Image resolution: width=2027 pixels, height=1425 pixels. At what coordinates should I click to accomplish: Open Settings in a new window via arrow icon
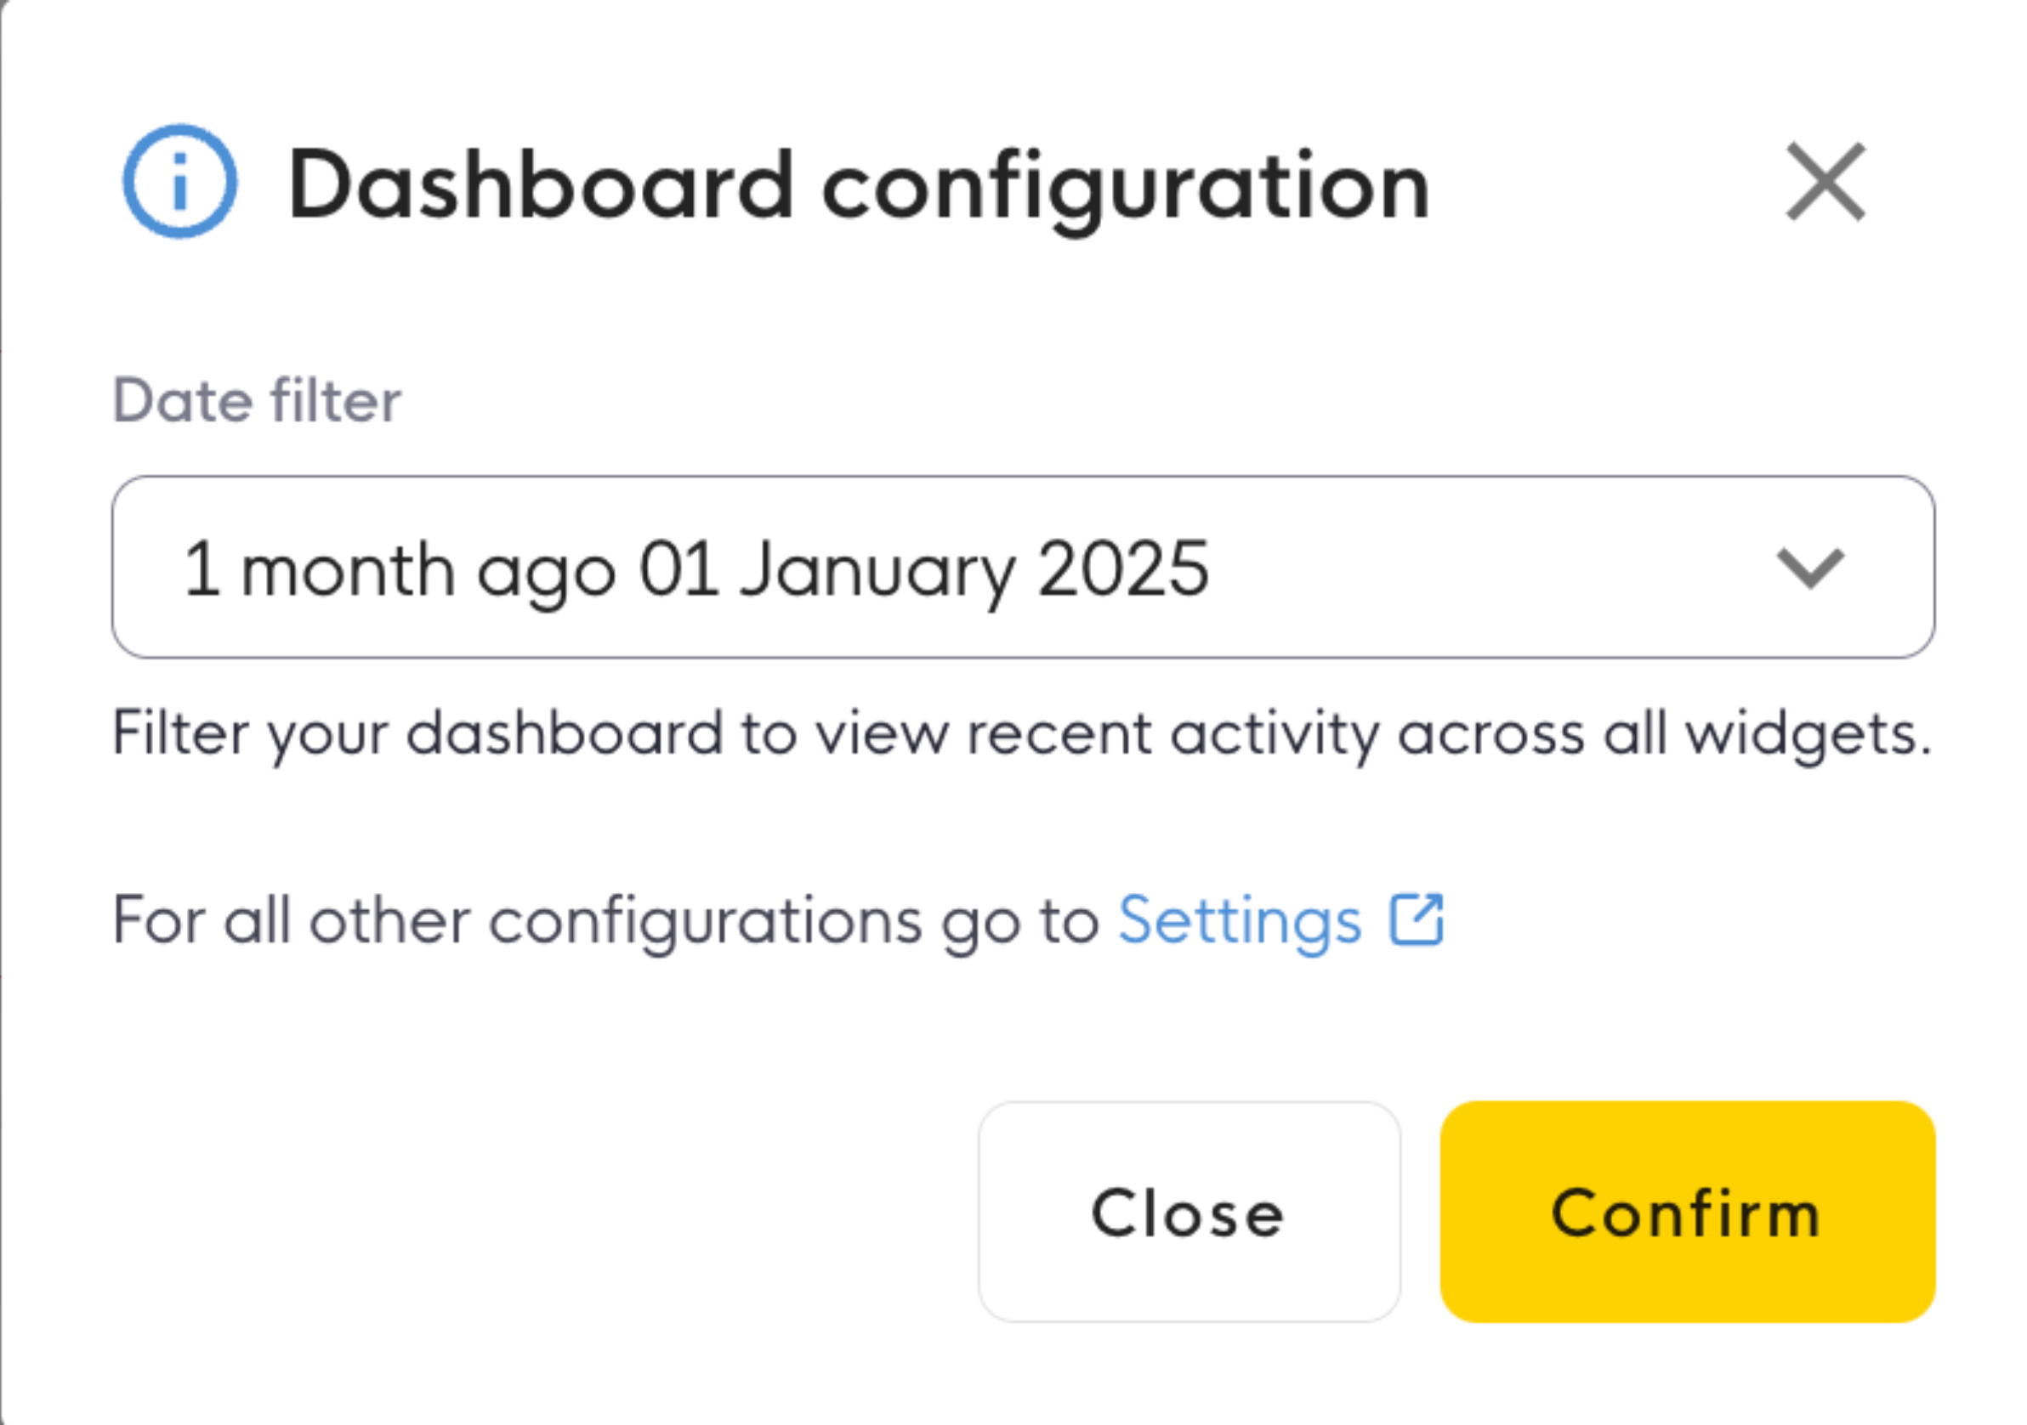(x=1417, y=919)
